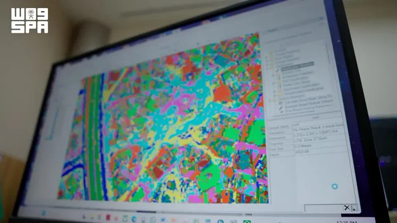Collapse the Feature Extraction folder
Viewport: 397px width, 223px height.
pos(270,100)
